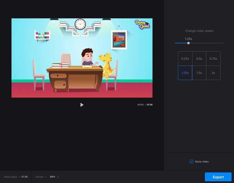Click the up-down arrows beside MP4

click(58, 177)
